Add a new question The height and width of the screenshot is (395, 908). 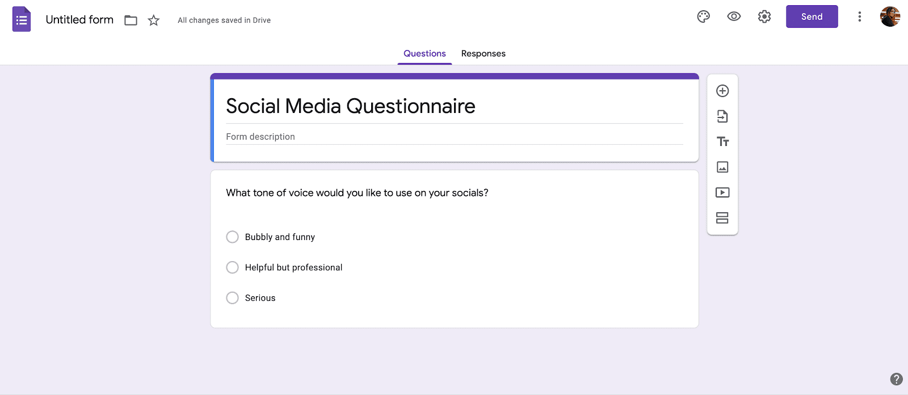pyautogui.click(x=722, y=91)
